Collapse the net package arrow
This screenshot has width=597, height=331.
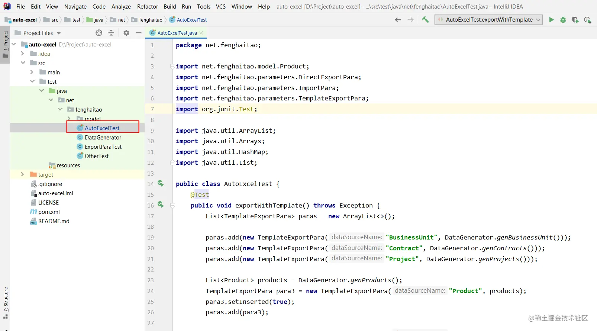coord(51,100)
